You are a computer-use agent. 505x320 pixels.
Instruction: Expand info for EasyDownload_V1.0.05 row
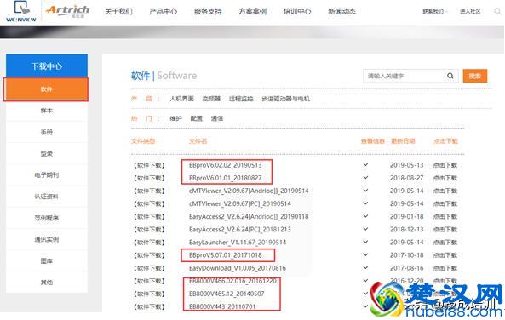pyautogui.click(x=365, y=268)
